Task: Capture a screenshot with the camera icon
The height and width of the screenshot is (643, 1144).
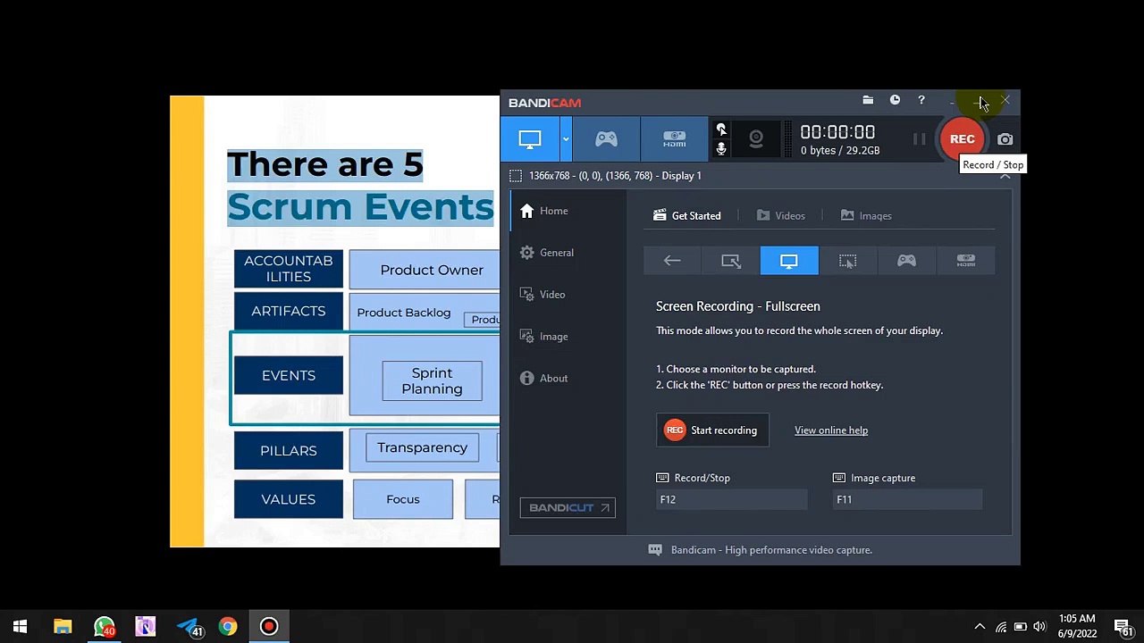Action: [x=1005, y=139]
